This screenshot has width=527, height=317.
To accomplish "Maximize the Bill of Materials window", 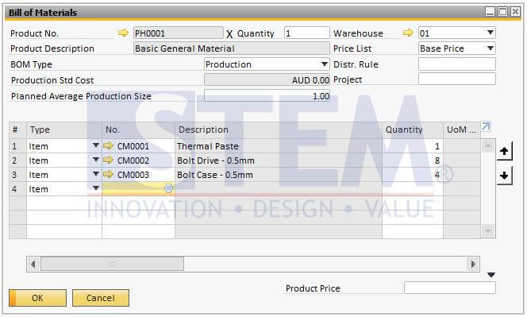I will pyautogui.click(x=503, y=12).
